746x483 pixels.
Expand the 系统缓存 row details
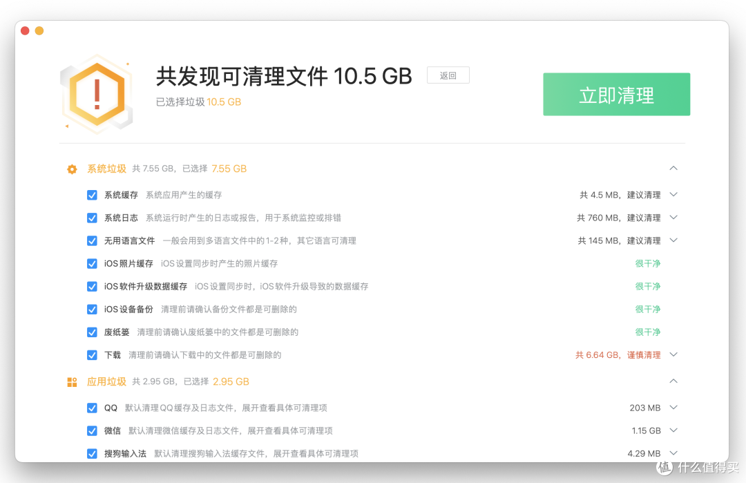pos(673,195)
